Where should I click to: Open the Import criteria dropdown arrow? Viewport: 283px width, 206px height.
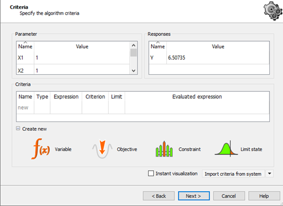click(269, 173)
